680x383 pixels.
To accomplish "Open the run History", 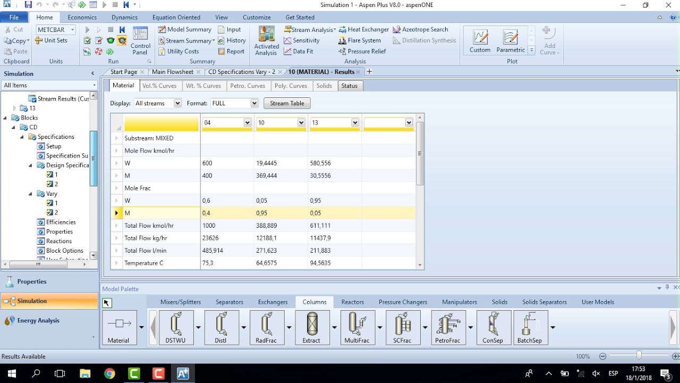I will click(x=232, y=40).
